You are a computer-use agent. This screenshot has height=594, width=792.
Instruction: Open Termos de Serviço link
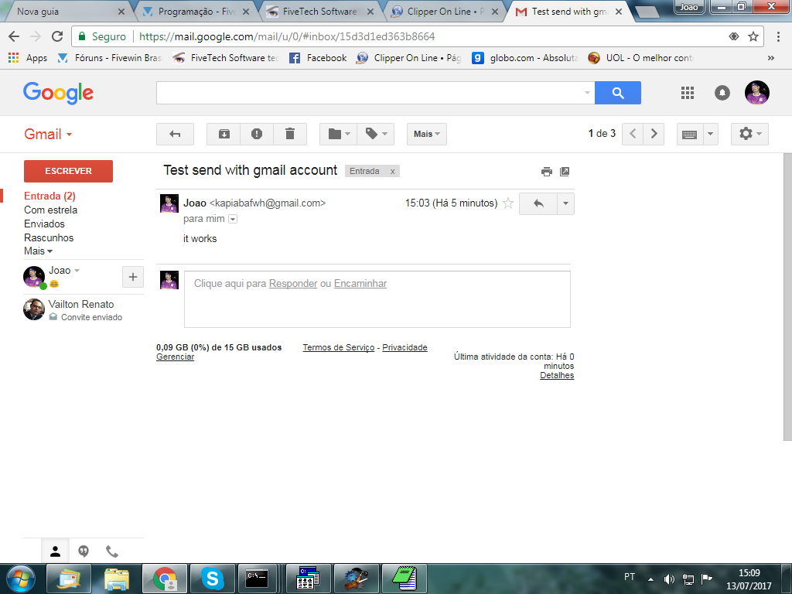tap(339, 347)
